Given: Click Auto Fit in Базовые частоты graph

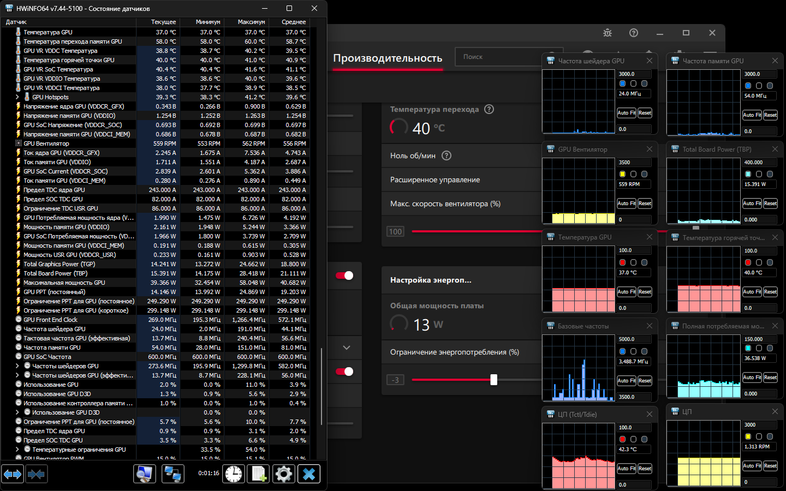Looking at the screenshot, I should 626,381.
